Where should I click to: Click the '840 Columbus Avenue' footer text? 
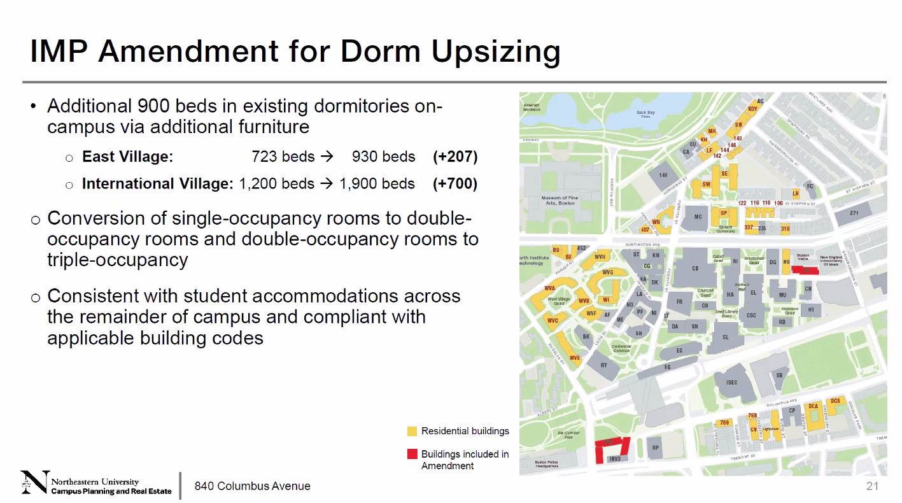253,486
